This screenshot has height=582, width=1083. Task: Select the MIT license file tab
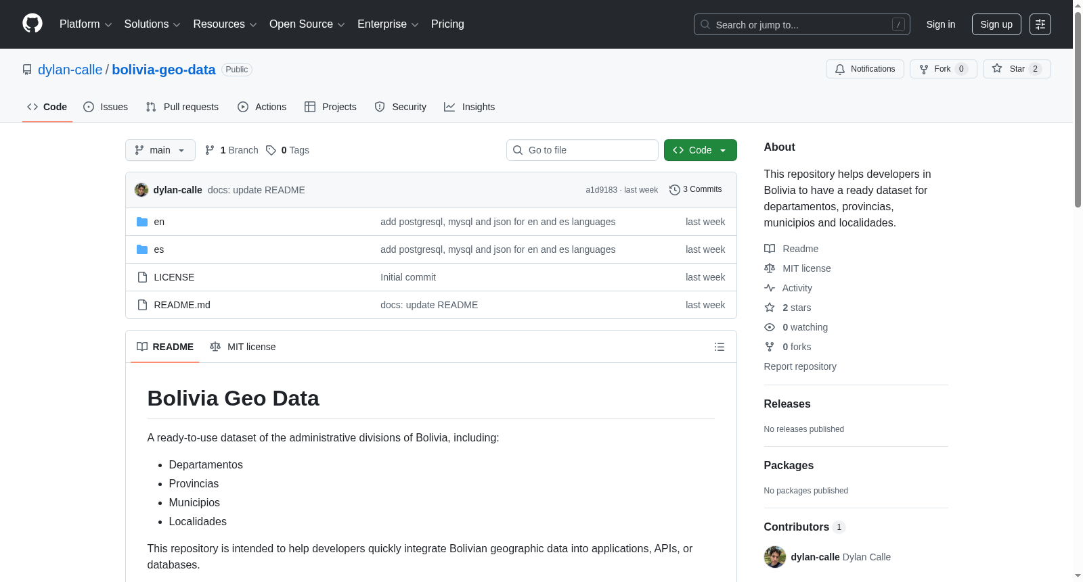click(243, 347)
